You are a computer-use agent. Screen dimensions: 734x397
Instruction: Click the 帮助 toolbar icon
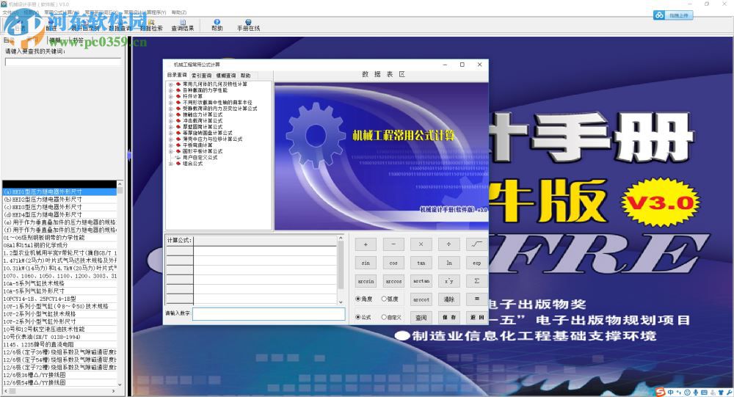(x=217, y=25)
